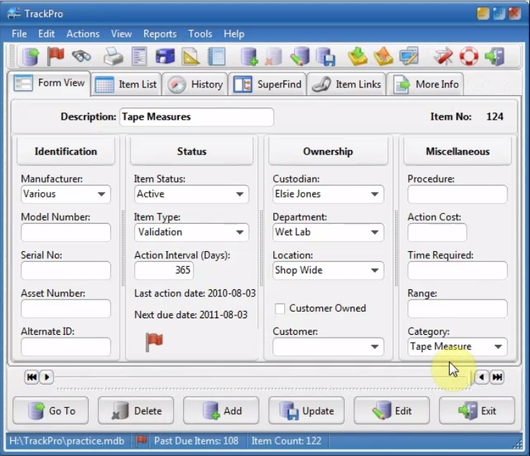The height and width of the screenshot is (456, 530).
Task: Click the Identification section header button
Action: (x=66, y=152)
